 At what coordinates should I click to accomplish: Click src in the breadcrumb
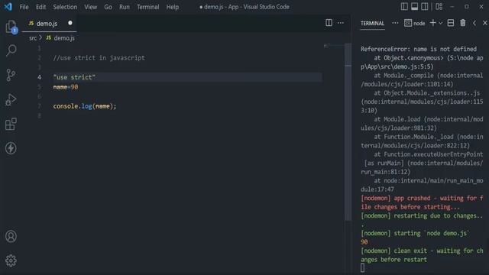(33, 38)
